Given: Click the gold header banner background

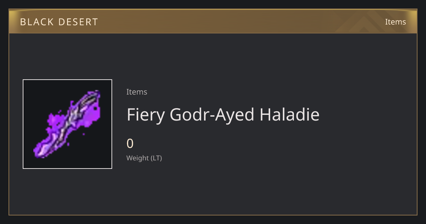Looking at the screenshot, I should [x=213, y=21].
